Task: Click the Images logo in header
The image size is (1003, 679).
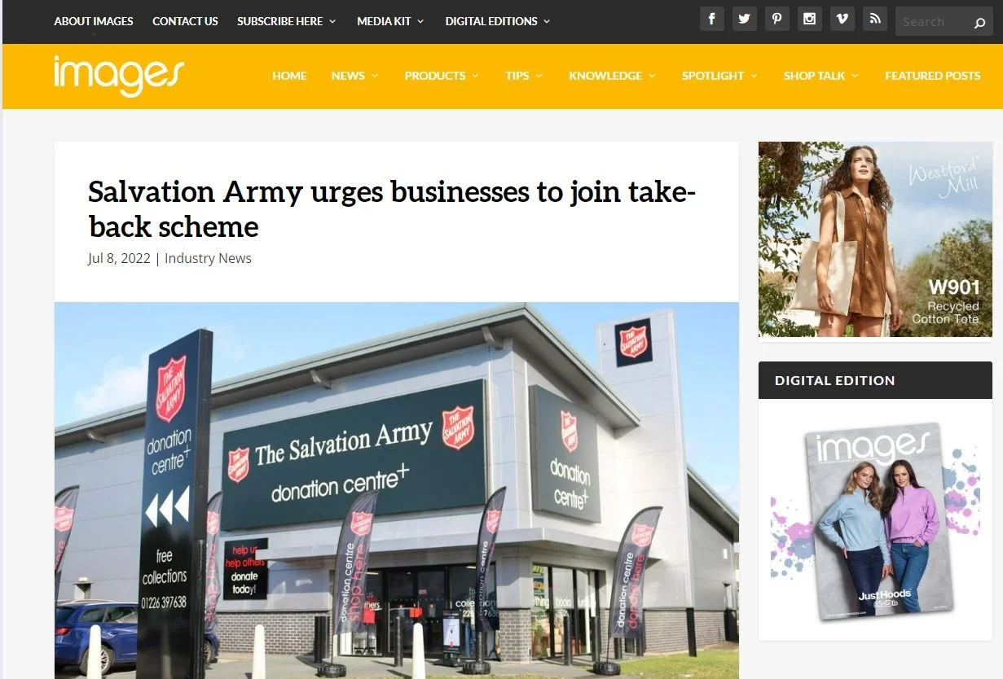Action: 119,76
